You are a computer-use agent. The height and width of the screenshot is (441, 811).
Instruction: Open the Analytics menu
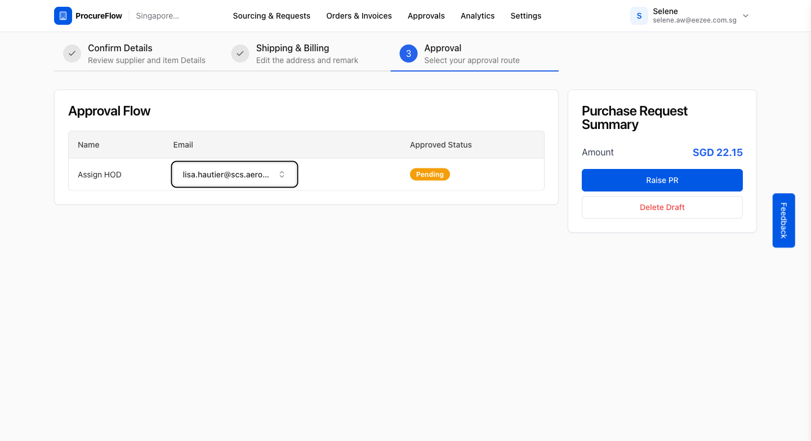[x=478, y=16]
